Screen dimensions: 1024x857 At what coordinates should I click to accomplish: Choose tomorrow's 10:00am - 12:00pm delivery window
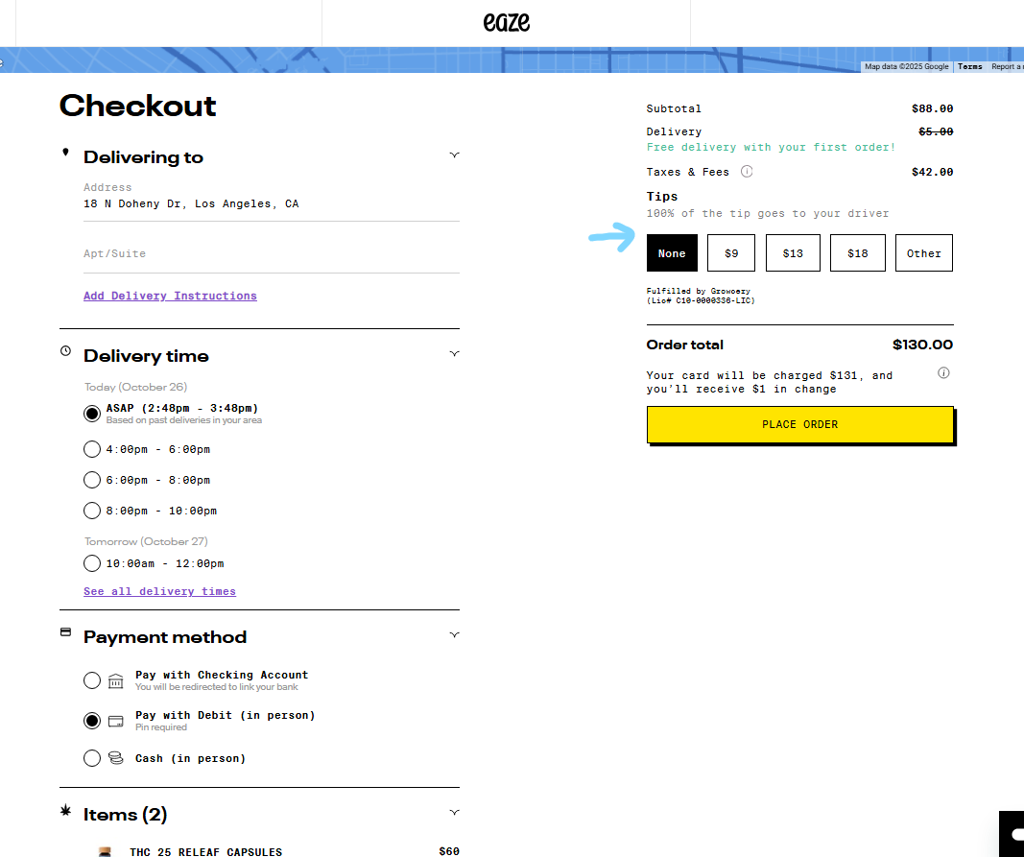point(92,563)
